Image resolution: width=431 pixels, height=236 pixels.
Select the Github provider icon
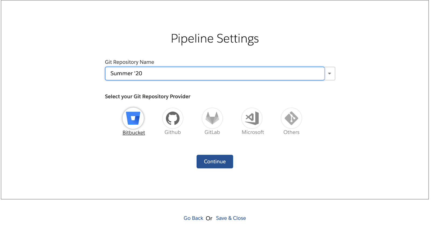(173, 118)
